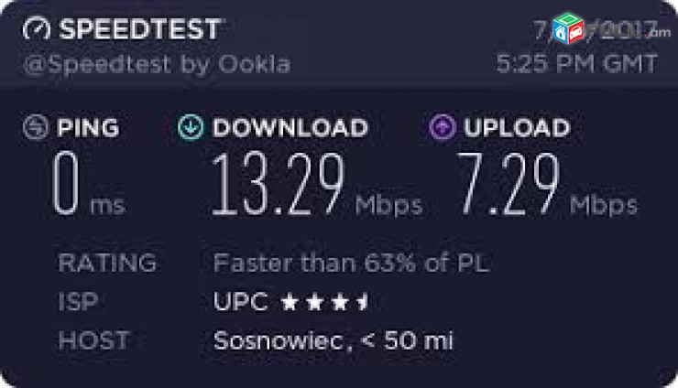Click the SPEEDTEST title text
Screen dimensions: 678x388
pos(140,29)
